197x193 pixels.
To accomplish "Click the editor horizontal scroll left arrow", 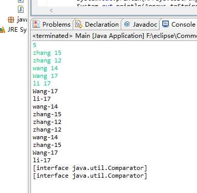I will [51, 11].
